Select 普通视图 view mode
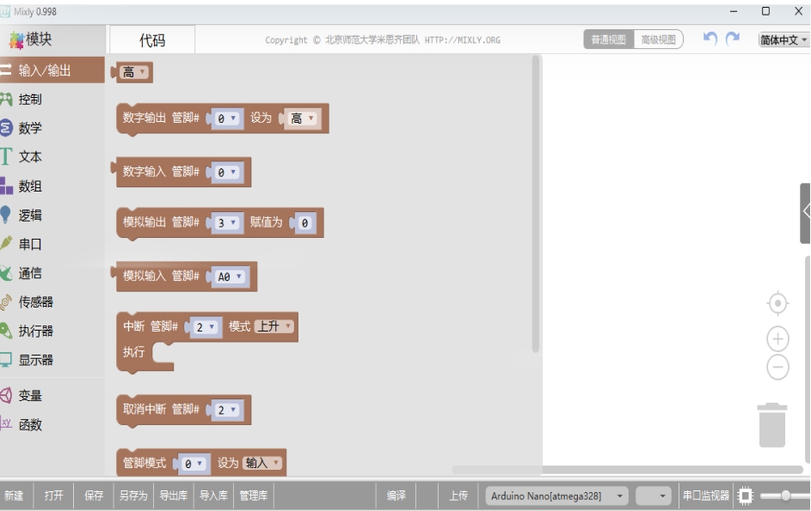Image resolution: width=811 pixels, height=511 pixels. click(609, 40)
